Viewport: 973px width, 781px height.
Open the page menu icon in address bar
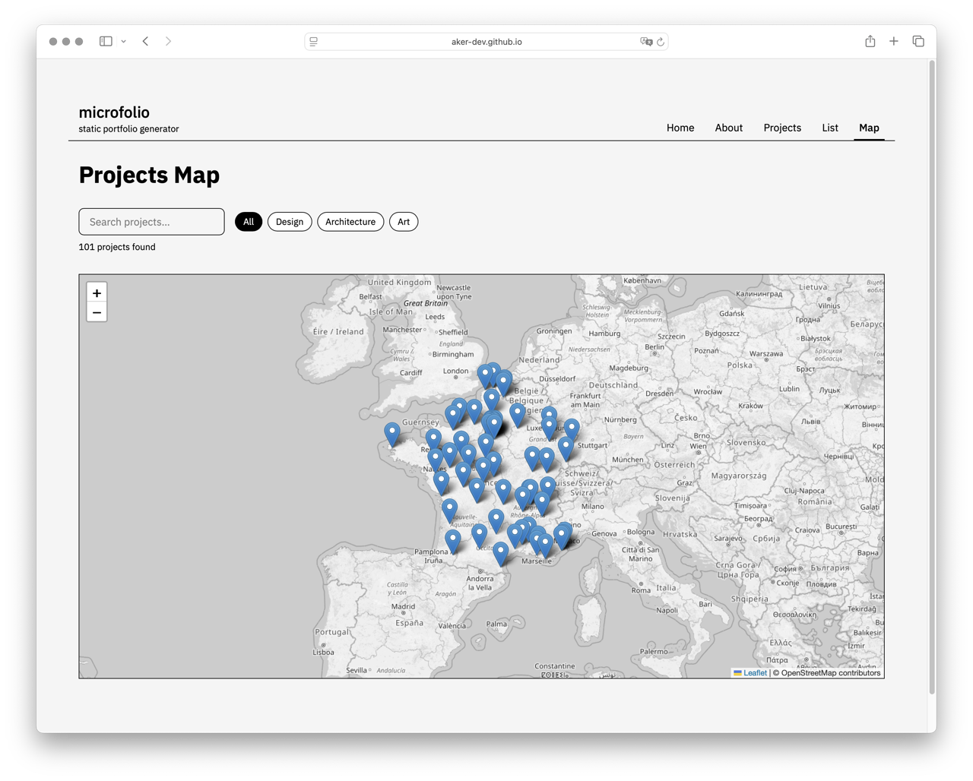pyautogui.click(x=314, y=42)
